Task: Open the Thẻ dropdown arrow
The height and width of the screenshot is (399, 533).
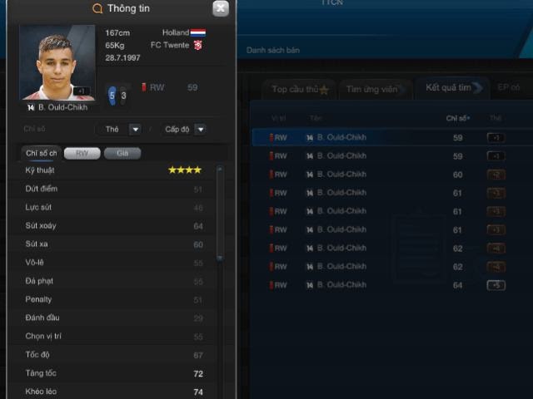Action: (x=135, y=130)
